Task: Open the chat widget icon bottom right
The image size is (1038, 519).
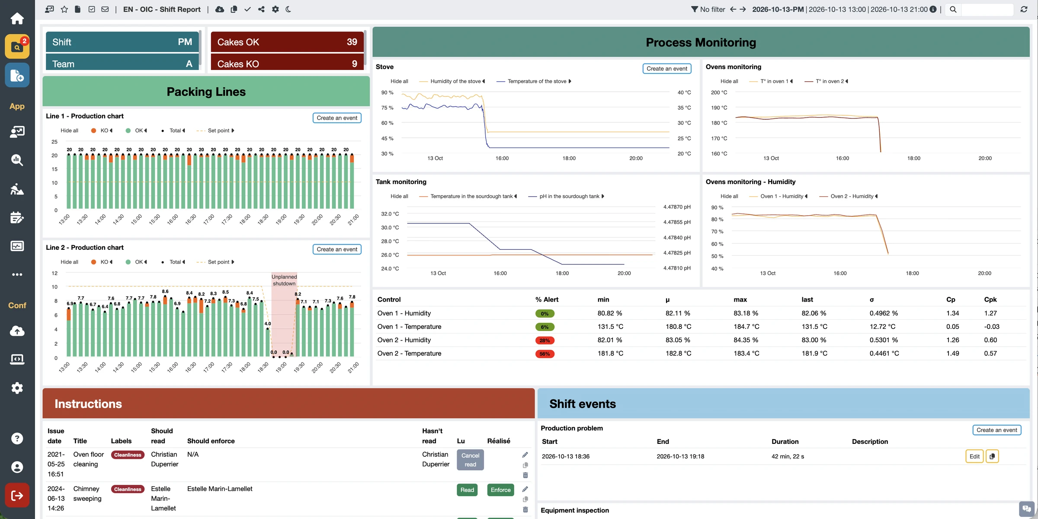Action: (x=1027, y=509)
